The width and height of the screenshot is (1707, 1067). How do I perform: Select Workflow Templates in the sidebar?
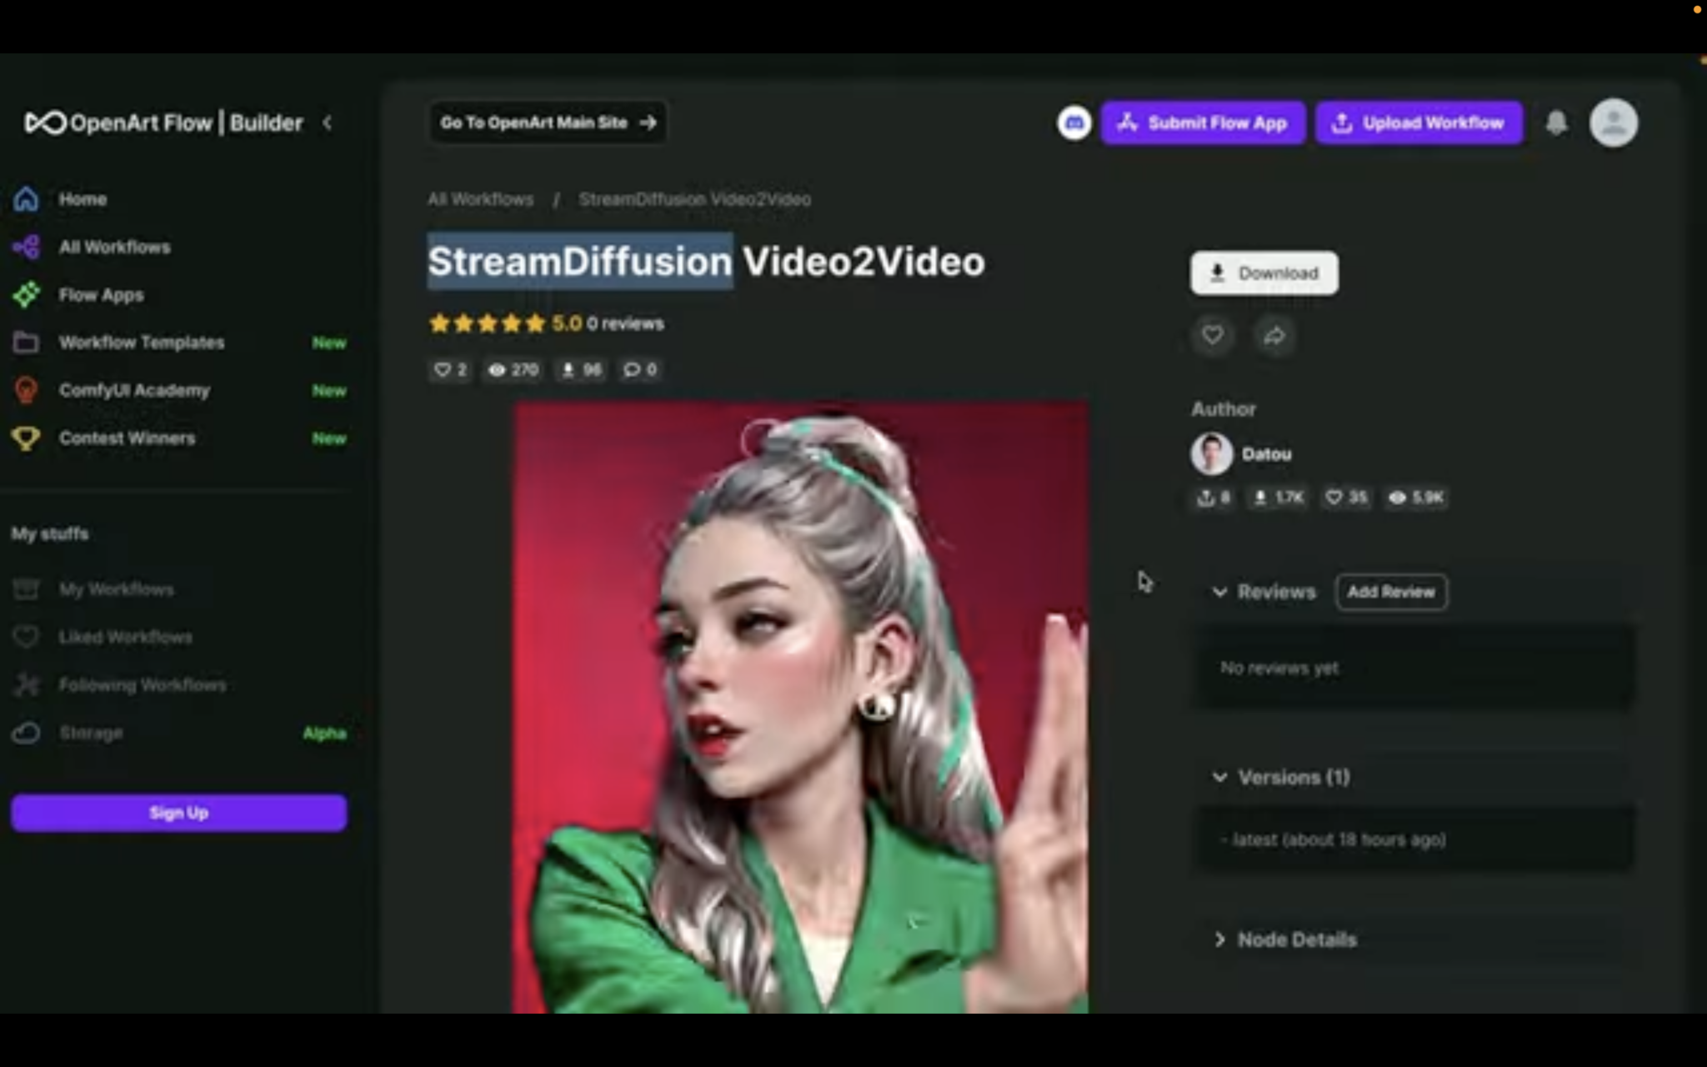point(141,343)
